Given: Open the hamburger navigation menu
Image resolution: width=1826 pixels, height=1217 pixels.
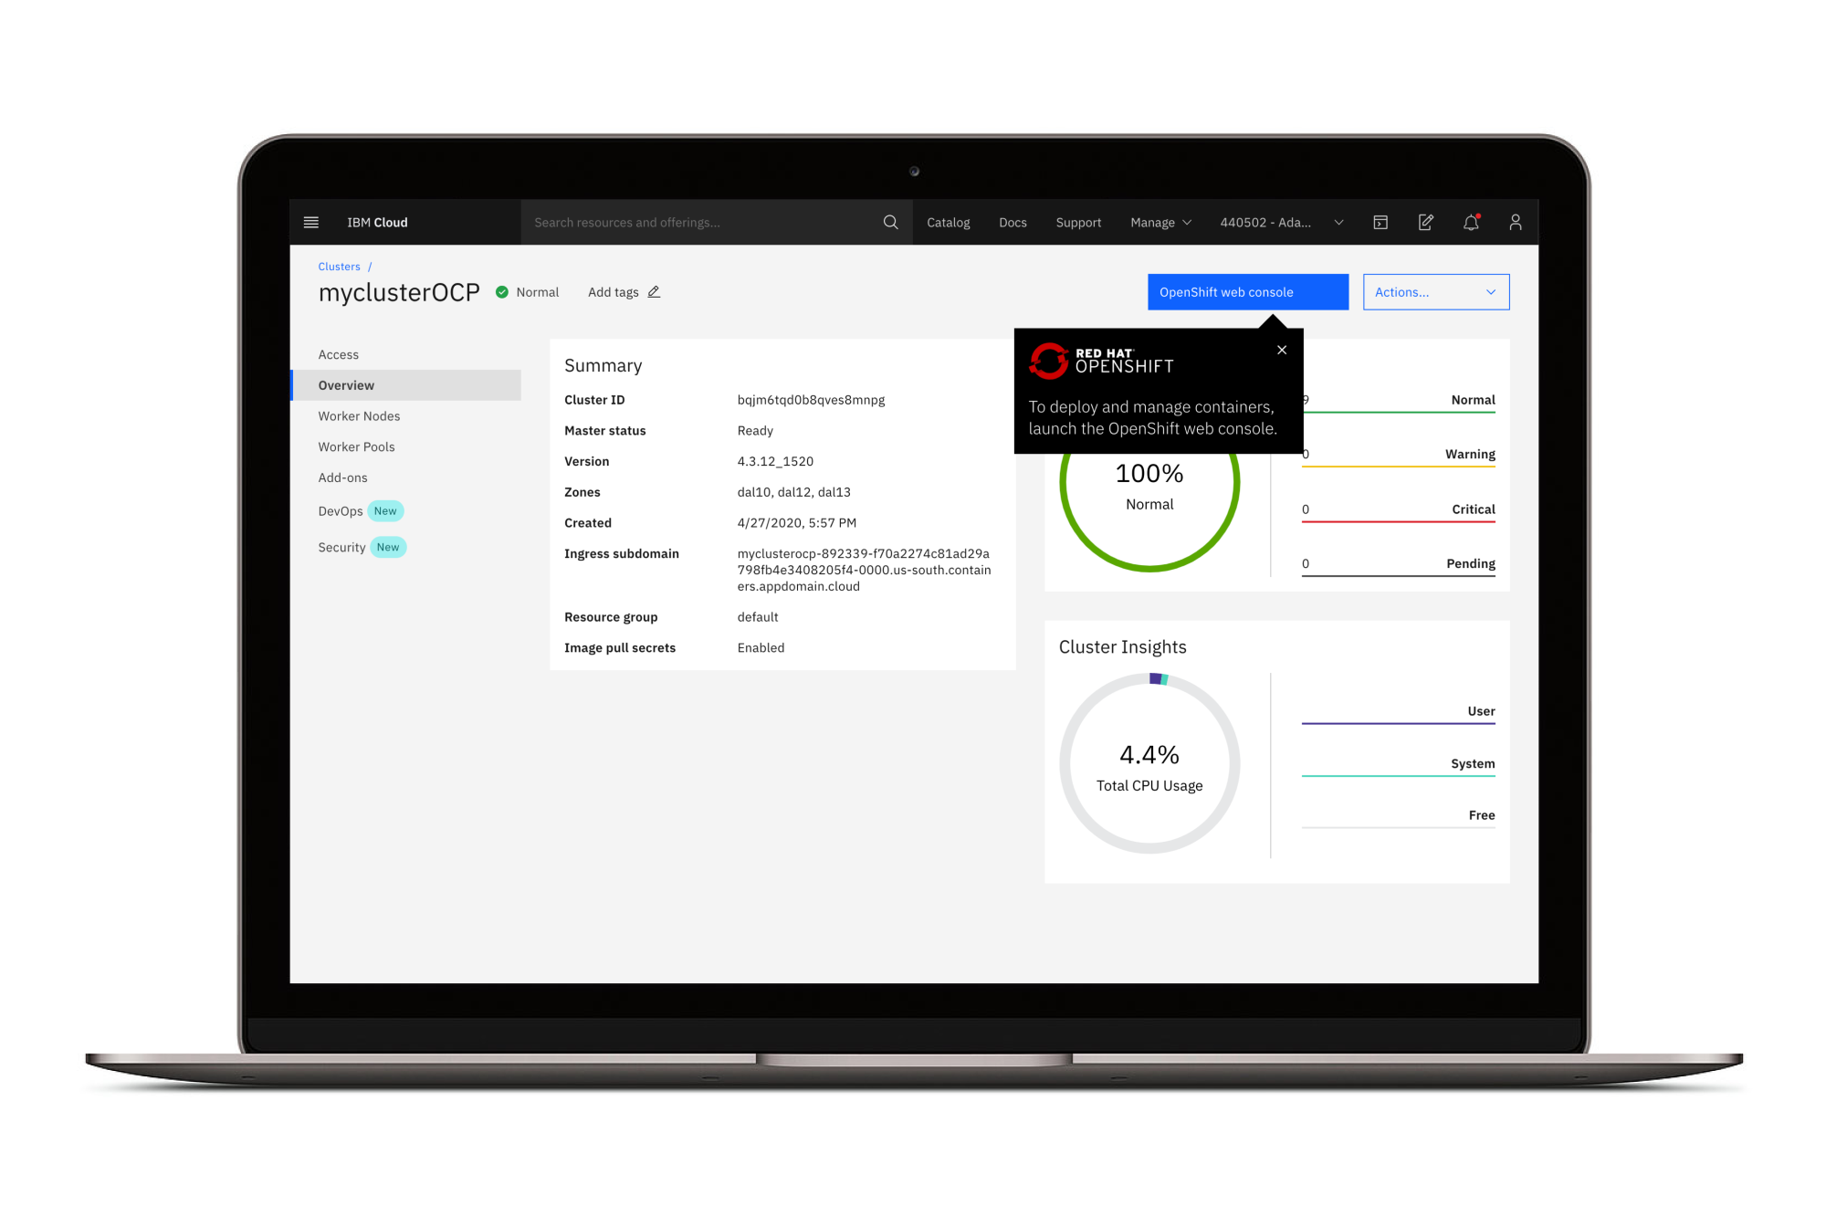Looking at the screenshot, I should [x=310, y=222].
